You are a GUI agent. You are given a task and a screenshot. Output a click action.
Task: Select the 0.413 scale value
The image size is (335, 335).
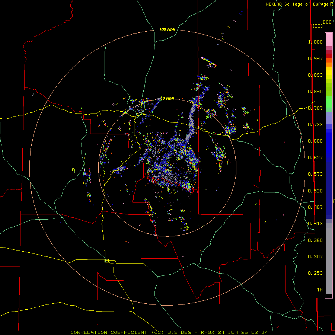pyautogui.click(x=315, y=224)
